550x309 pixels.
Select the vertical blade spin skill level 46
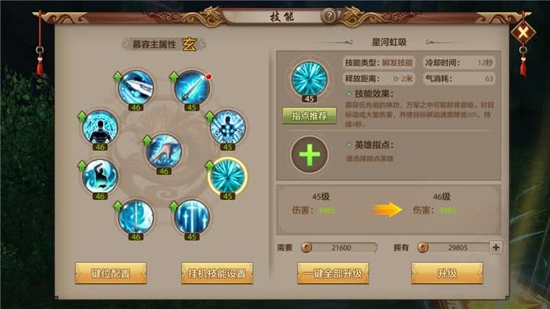136,217
